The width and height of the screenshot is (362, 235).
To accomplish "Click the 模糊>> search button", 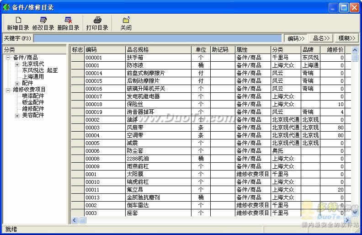I will click(346, 38).
